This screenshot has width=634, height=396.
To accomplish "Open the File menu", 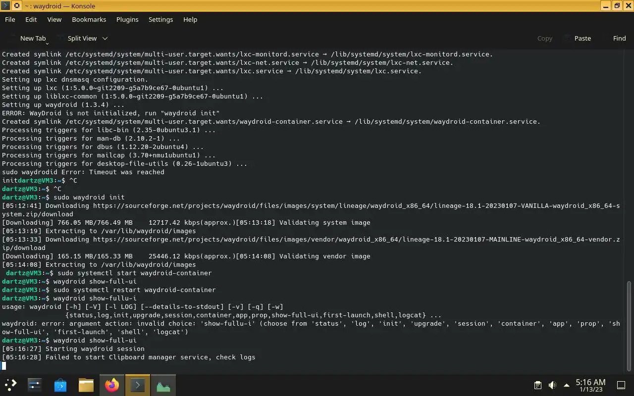I will (10, 19).
